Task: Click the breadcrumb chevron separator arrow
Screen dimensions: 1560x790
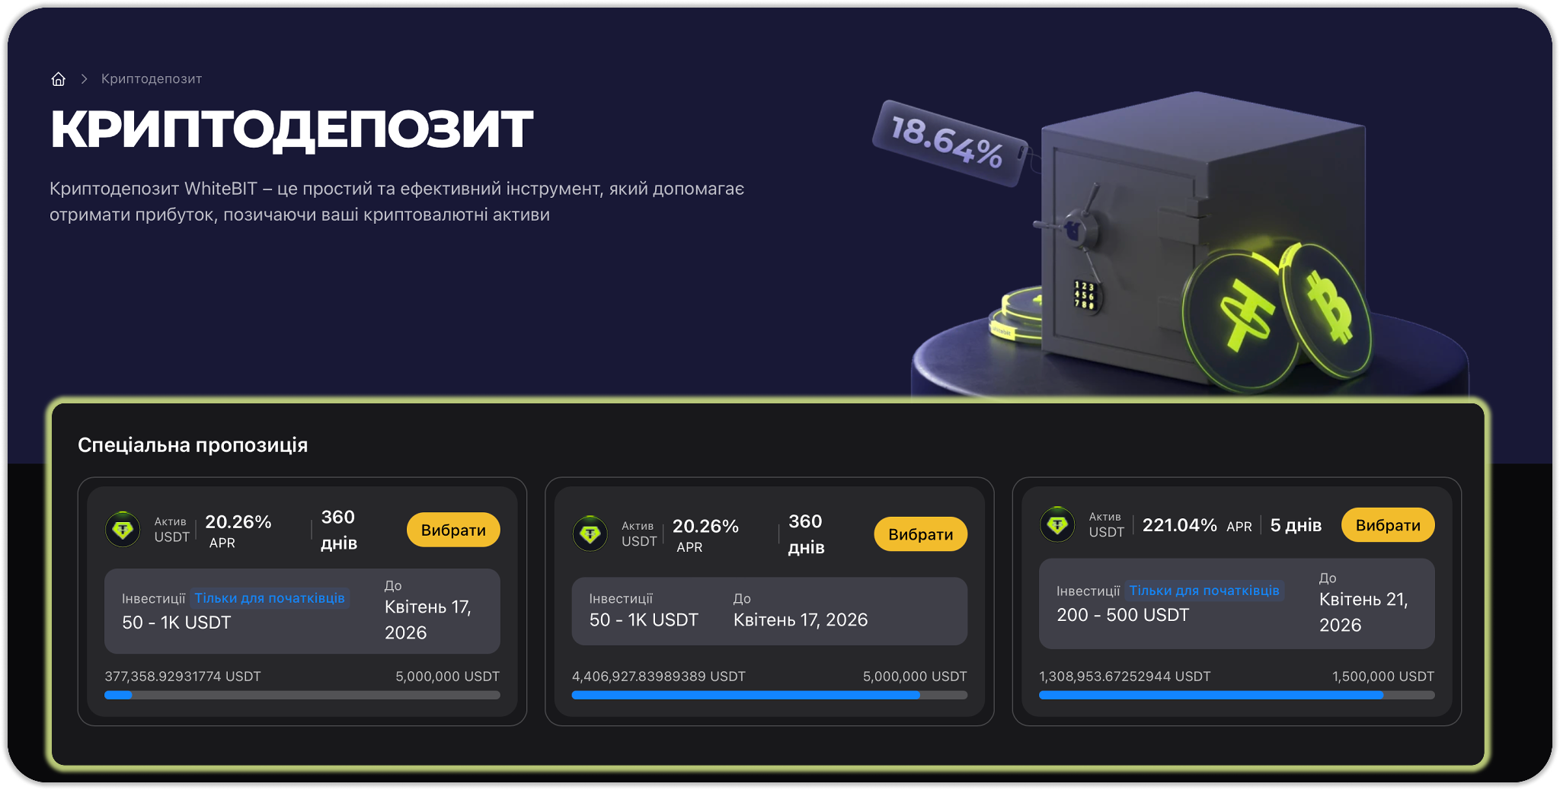Action: point(85,79)
